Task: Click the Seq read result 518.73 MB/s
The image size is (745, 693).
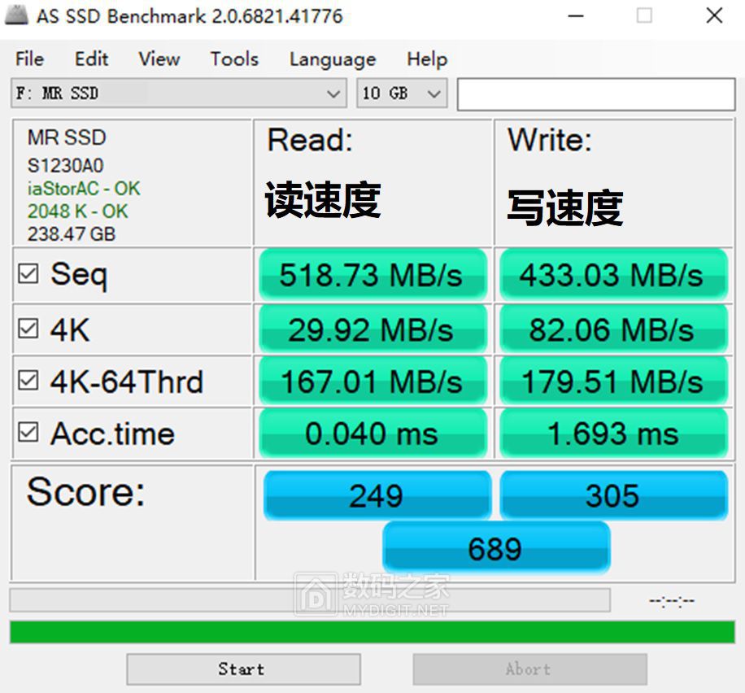Action: [x=373, y=275]
